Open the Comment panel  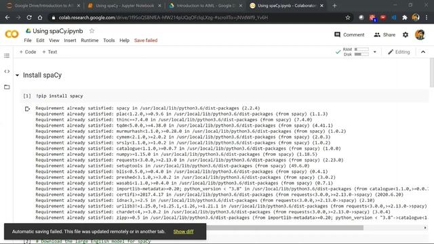349,35
